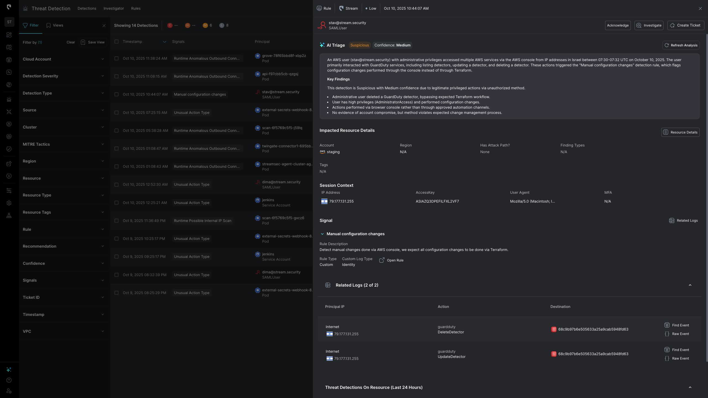
Task: Collapse the Manual configuration changes signal
Action: click(322, 234)
